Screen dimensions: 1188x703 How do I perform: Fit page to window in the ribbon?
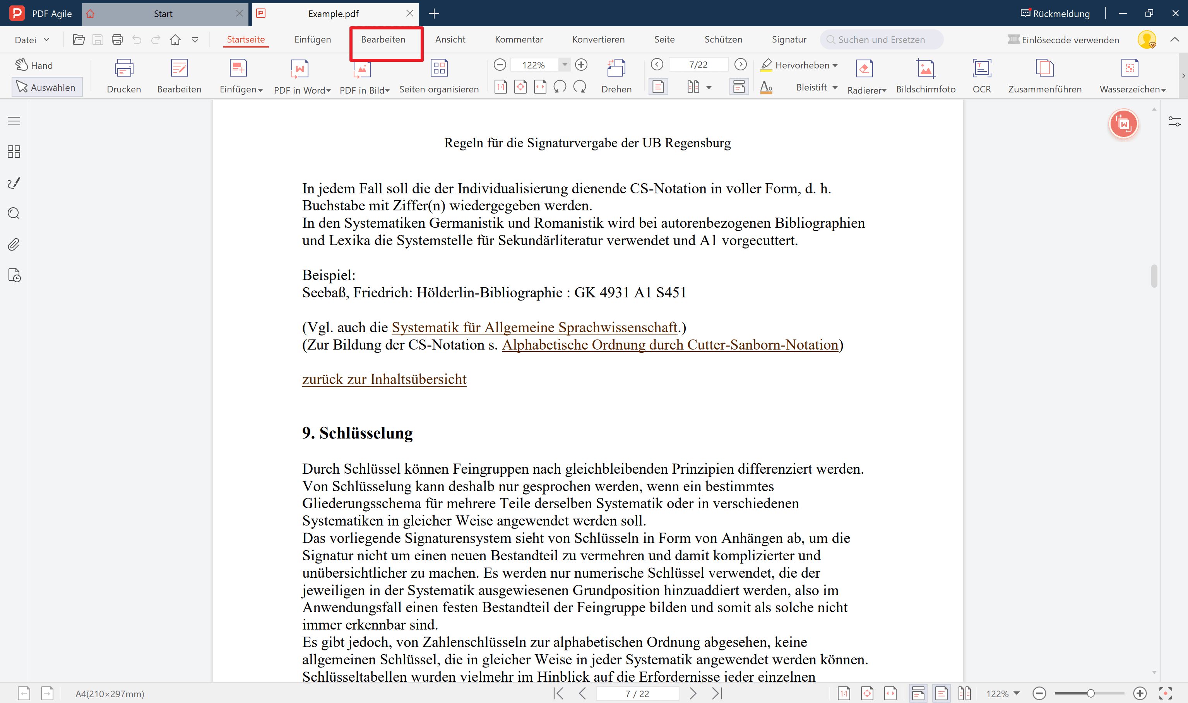520,87
